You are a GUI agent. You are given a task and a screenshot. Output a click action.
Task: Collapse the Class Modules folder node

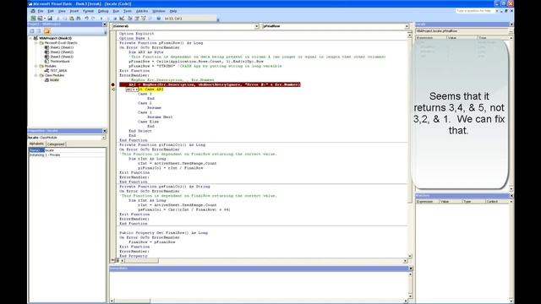pos(36,75)
